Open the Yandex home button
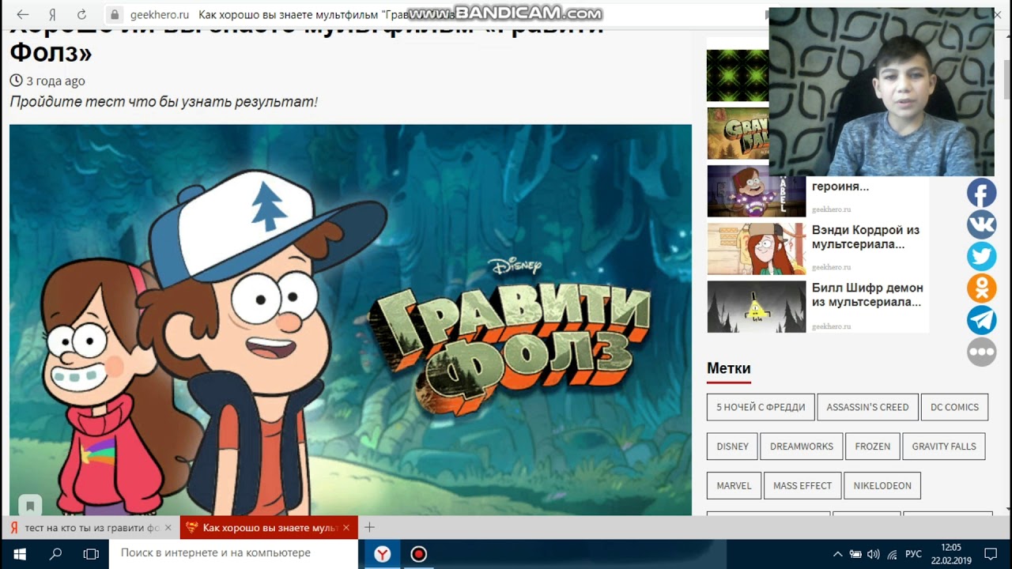 coord(52,14)
